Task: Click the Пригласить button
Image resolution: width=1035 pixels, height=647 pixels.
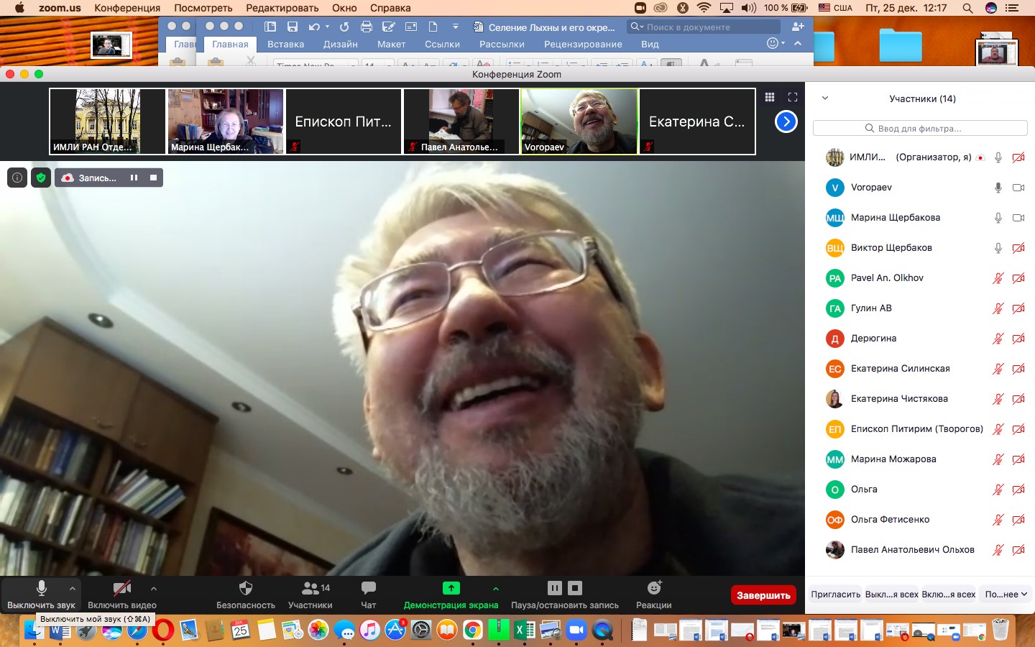Action: click(x=835, y=595)
